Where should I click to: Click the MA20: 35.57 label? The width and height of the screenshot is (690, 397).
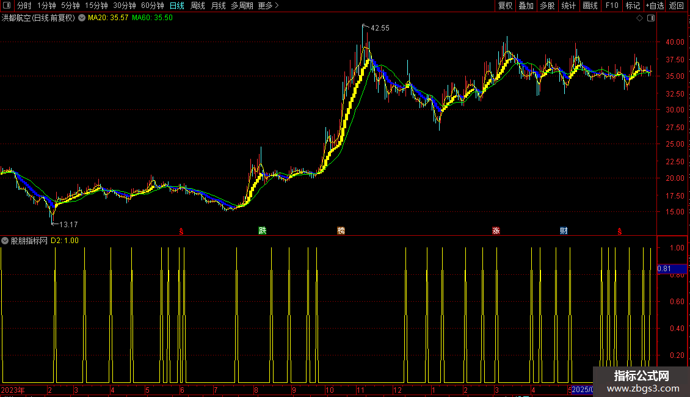coord(108,18)
